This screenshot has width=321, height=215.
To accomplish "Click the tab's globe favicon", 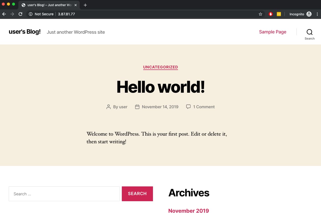I will pyautogui.click(x=23, y=5).
